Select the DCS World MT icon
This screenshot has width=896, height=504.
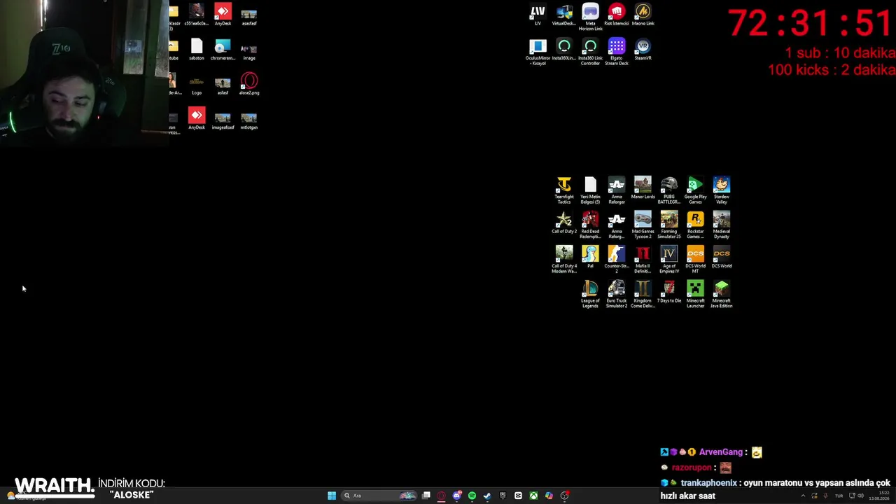point(695,260)
